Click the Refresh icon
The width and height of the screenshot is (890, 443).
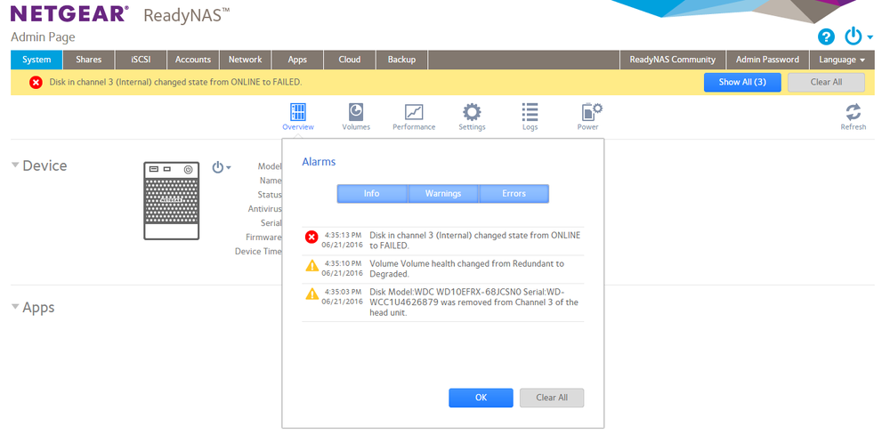point(854,112)
